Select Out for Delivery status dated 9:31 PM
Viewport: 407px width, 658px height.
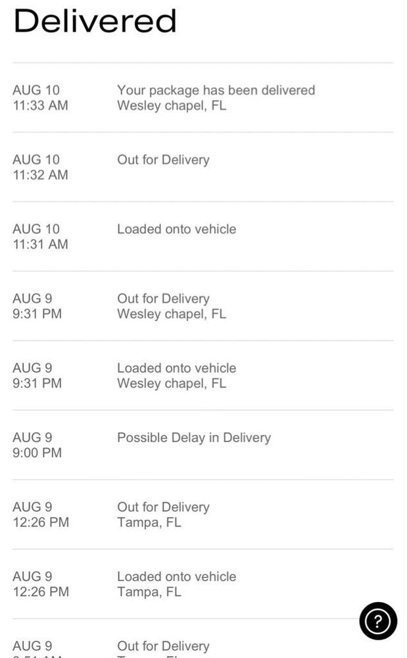[x=163, y=299]
